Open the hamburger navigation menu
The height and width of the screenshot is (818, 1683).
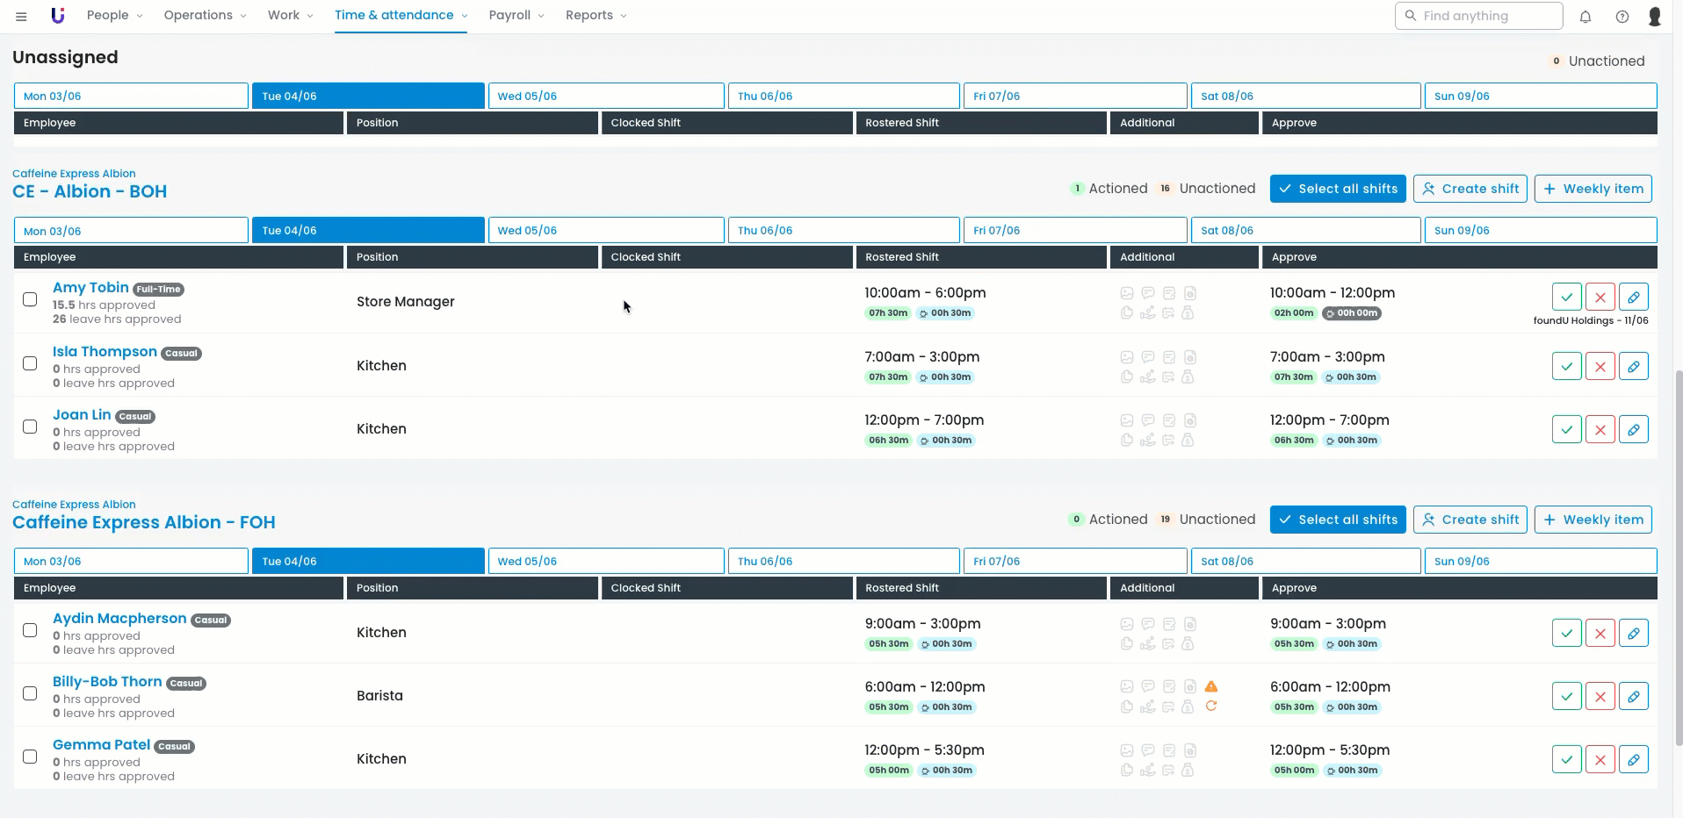pos(21,16)
